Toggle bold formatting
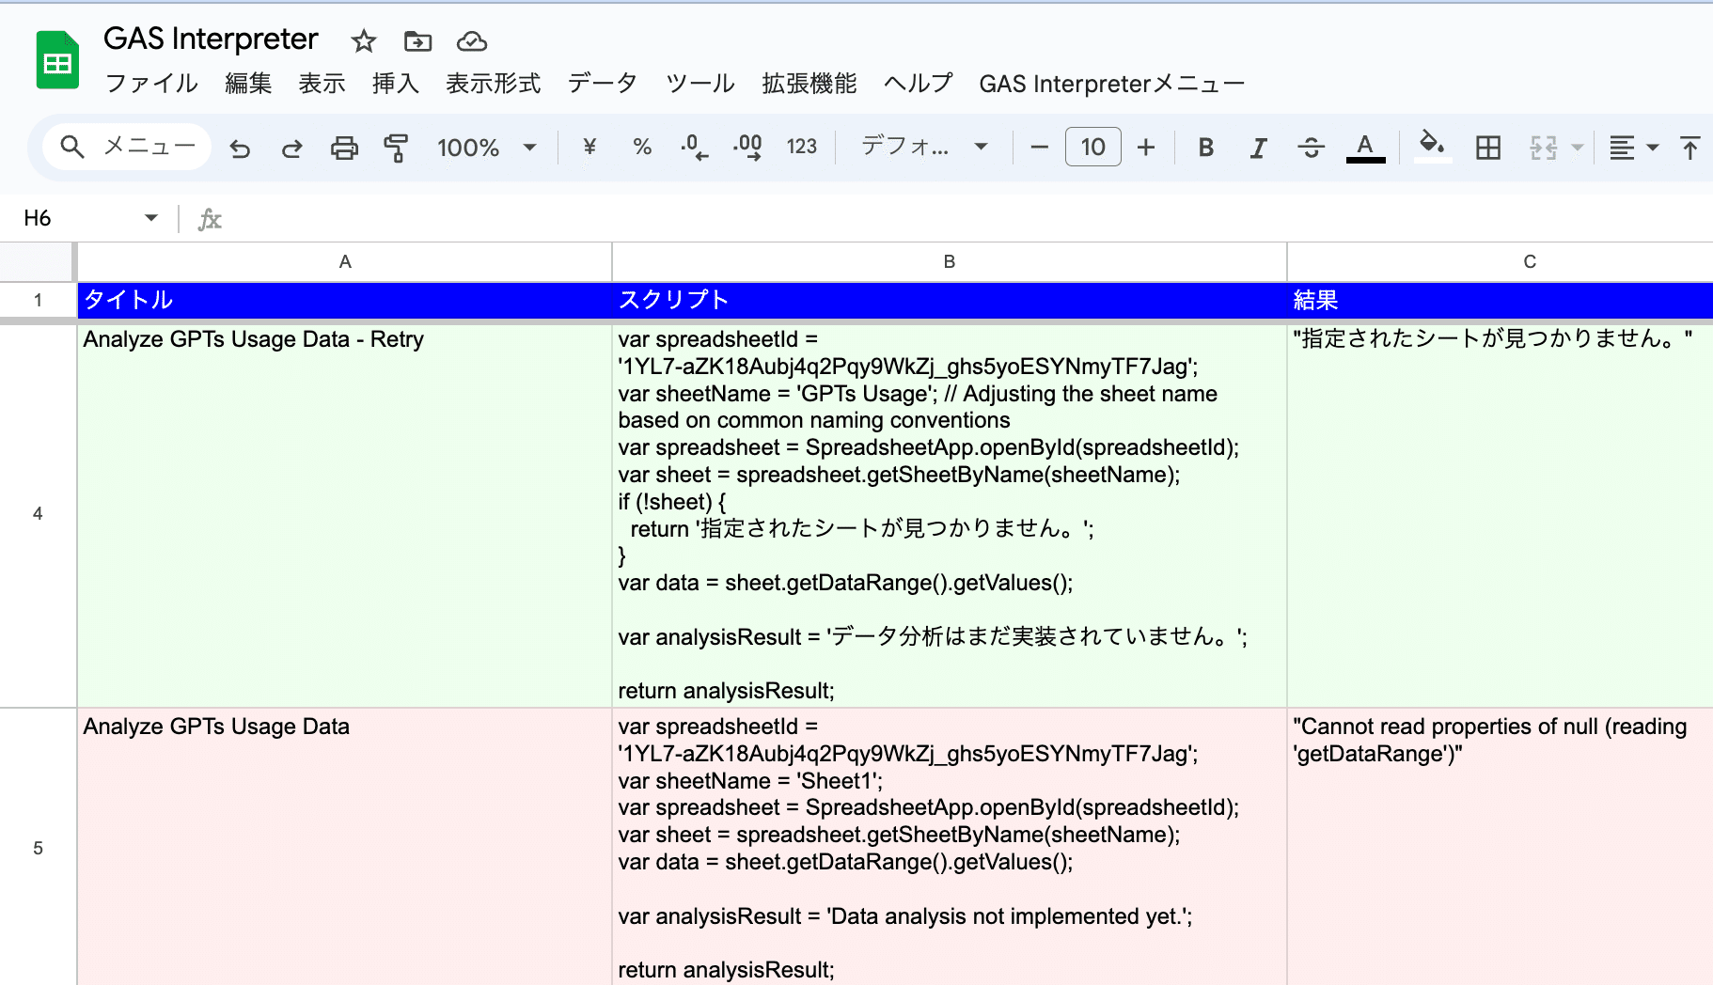Screen dimensions: 1713x985 (x=1205, y=148)
